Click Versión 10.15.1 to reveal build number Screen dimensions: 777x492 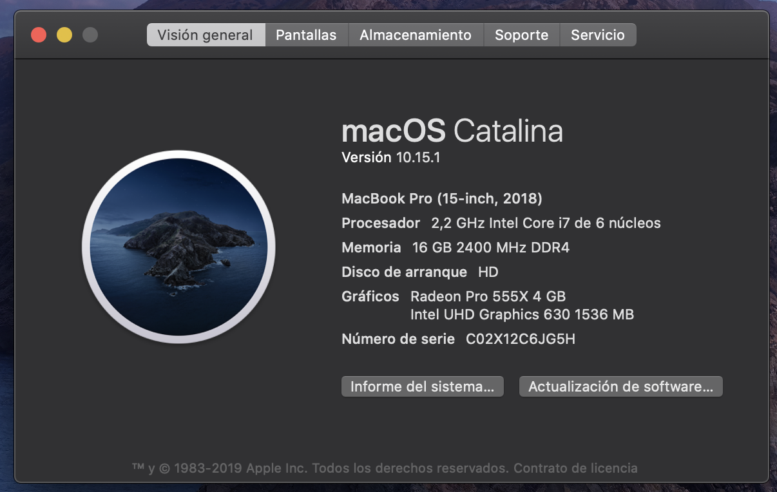(391, 157)
